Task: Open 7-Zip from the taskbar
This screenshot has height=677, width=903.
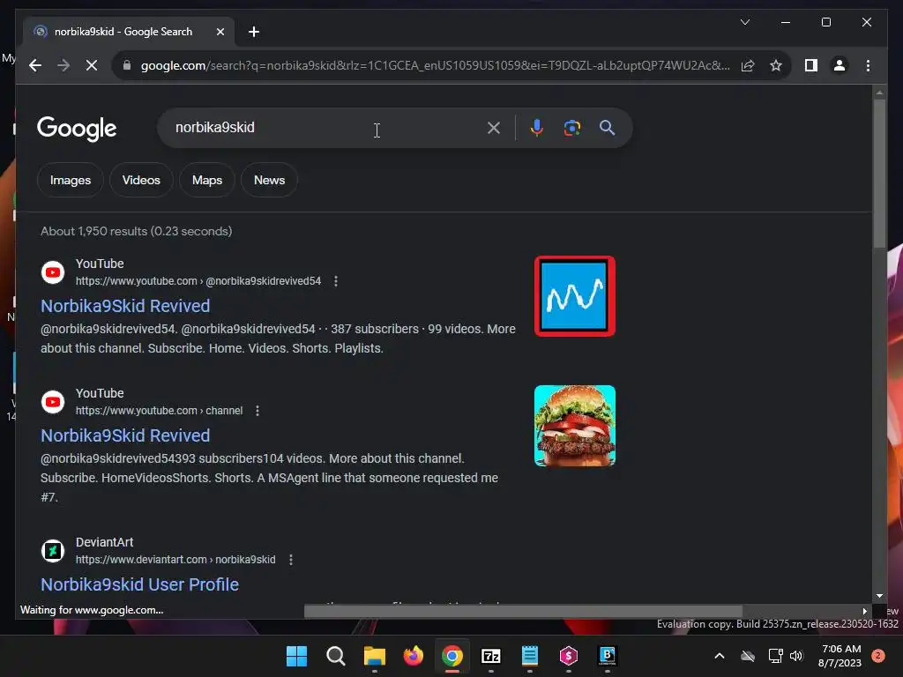Action: point(490,656)
